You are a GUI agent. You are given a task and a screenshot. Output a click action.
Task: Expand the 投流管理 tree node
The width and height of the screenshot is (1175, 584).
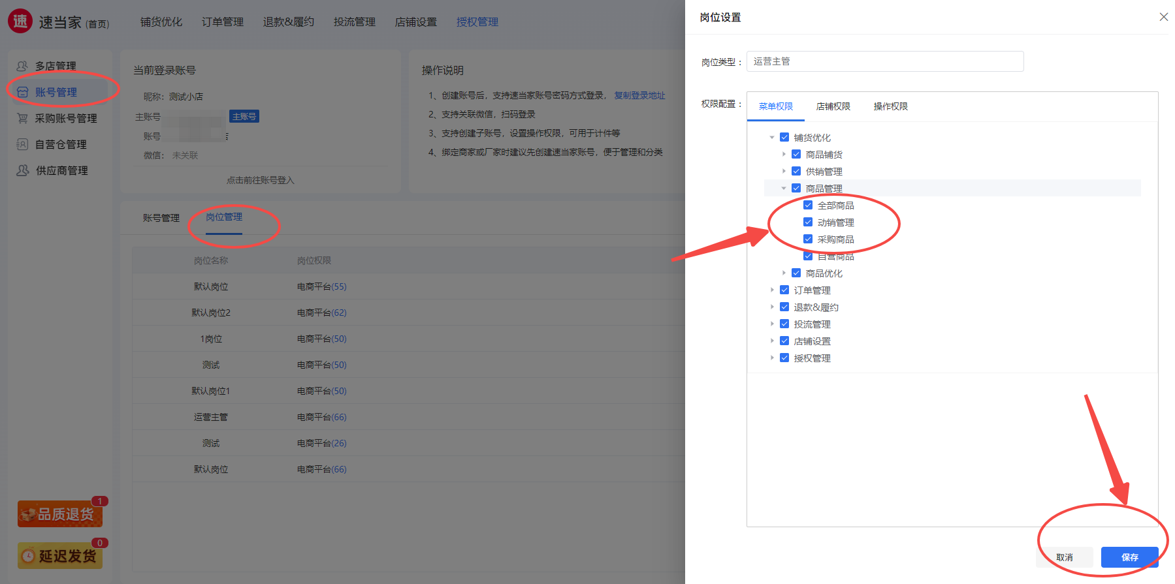(772, 324)
